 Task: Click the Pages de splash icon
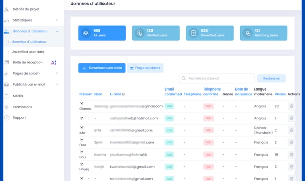point(6,74)
